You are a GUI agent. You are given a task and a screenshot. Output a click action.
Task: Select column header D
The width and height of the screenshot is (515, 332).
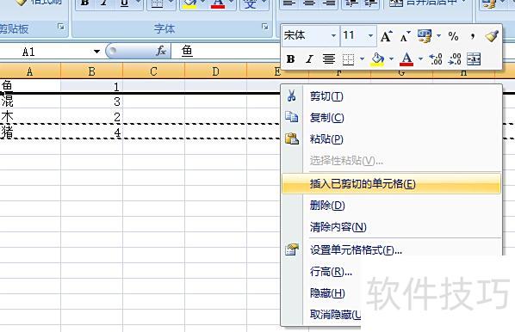tap(215, 71)
